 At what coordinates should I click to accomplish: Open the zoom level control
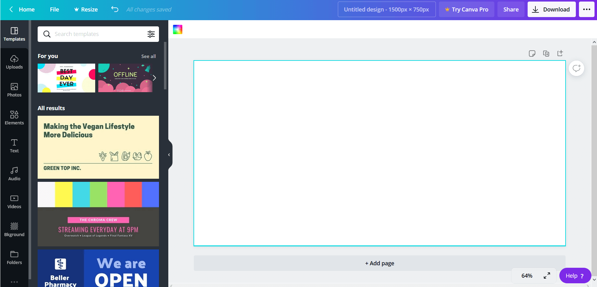526,276
